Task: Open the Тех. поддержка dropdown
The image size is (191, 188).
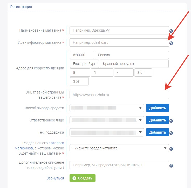Action: pos(107,132)
